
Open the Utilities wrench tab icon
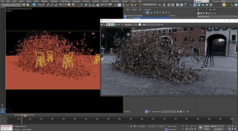click(218, 10)
